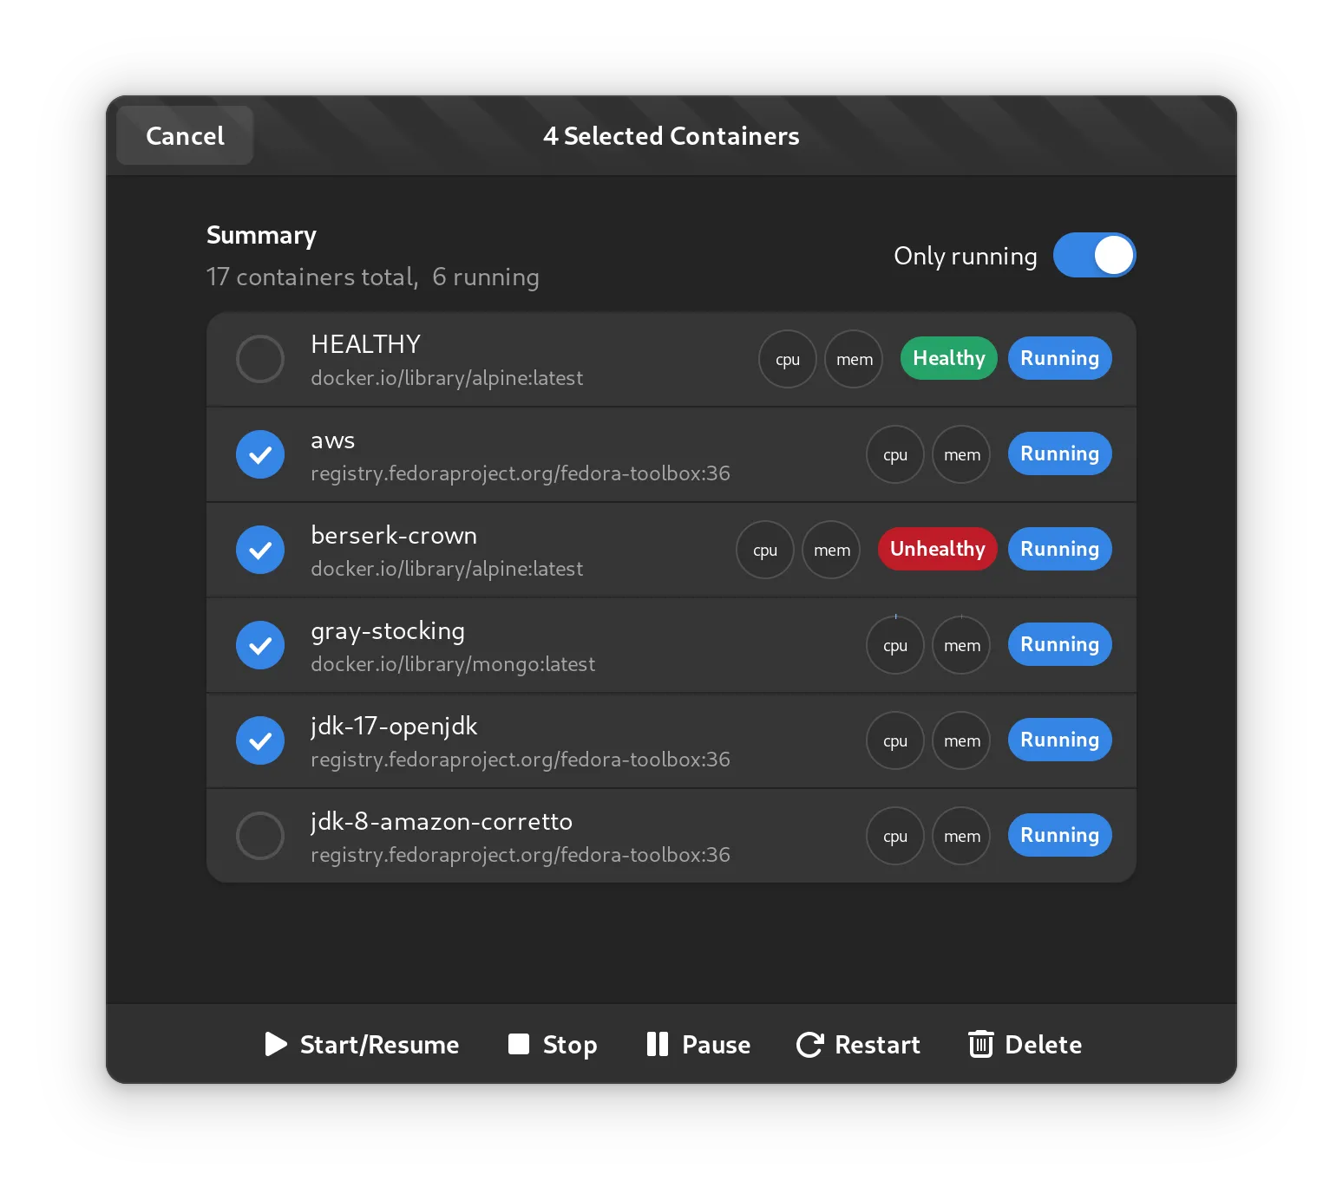Click the green Healthy status badge
The height and width of the screenshot is (1200, 1343).
tap(948, 359)
